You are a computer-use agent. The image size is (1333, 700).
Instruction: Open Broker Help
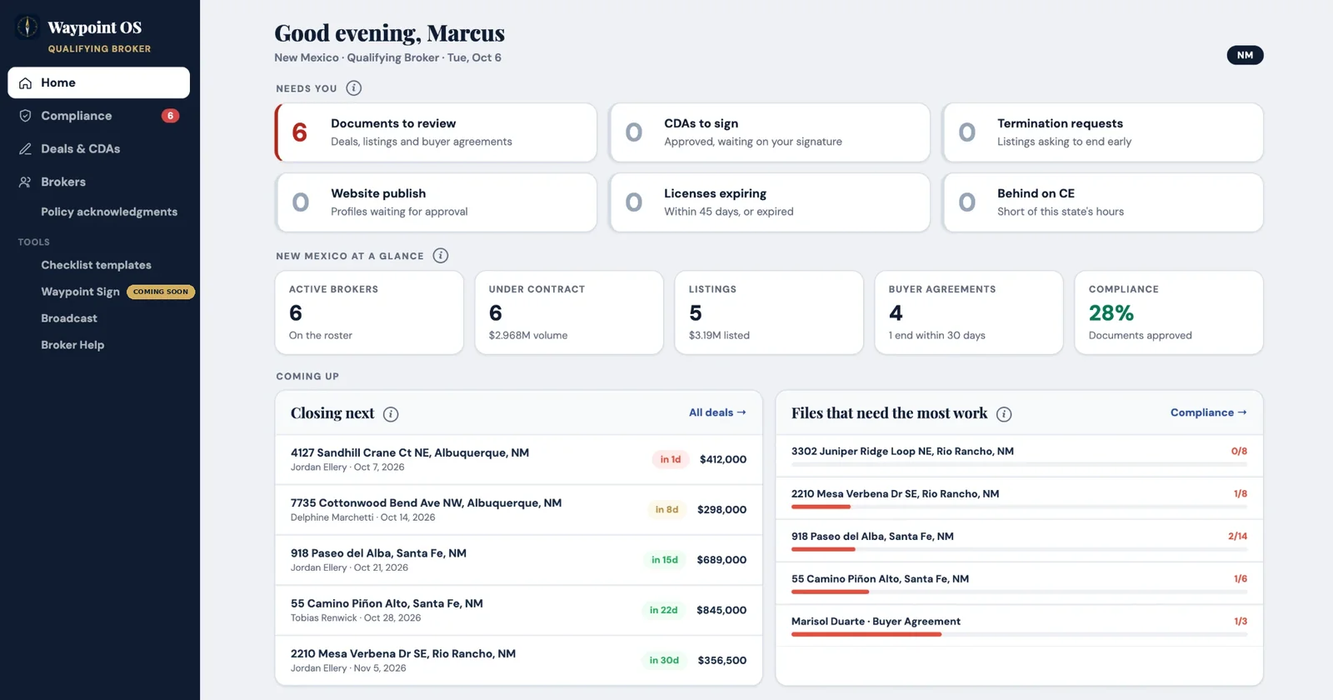[x=72, y=345]
